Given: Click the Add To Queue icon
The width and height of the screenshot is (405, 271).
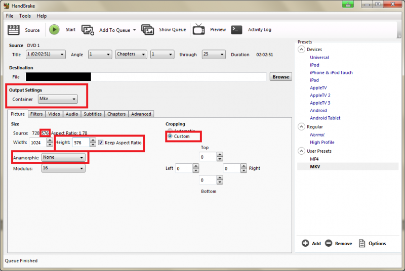Looking at the screenshot, I should [x=88, y=30].
